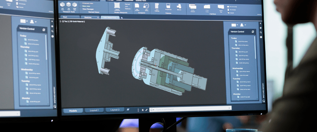Click the search icon beside main monitor panel
The height and width of the screenshot is (132, 317).
click(261, 32)
